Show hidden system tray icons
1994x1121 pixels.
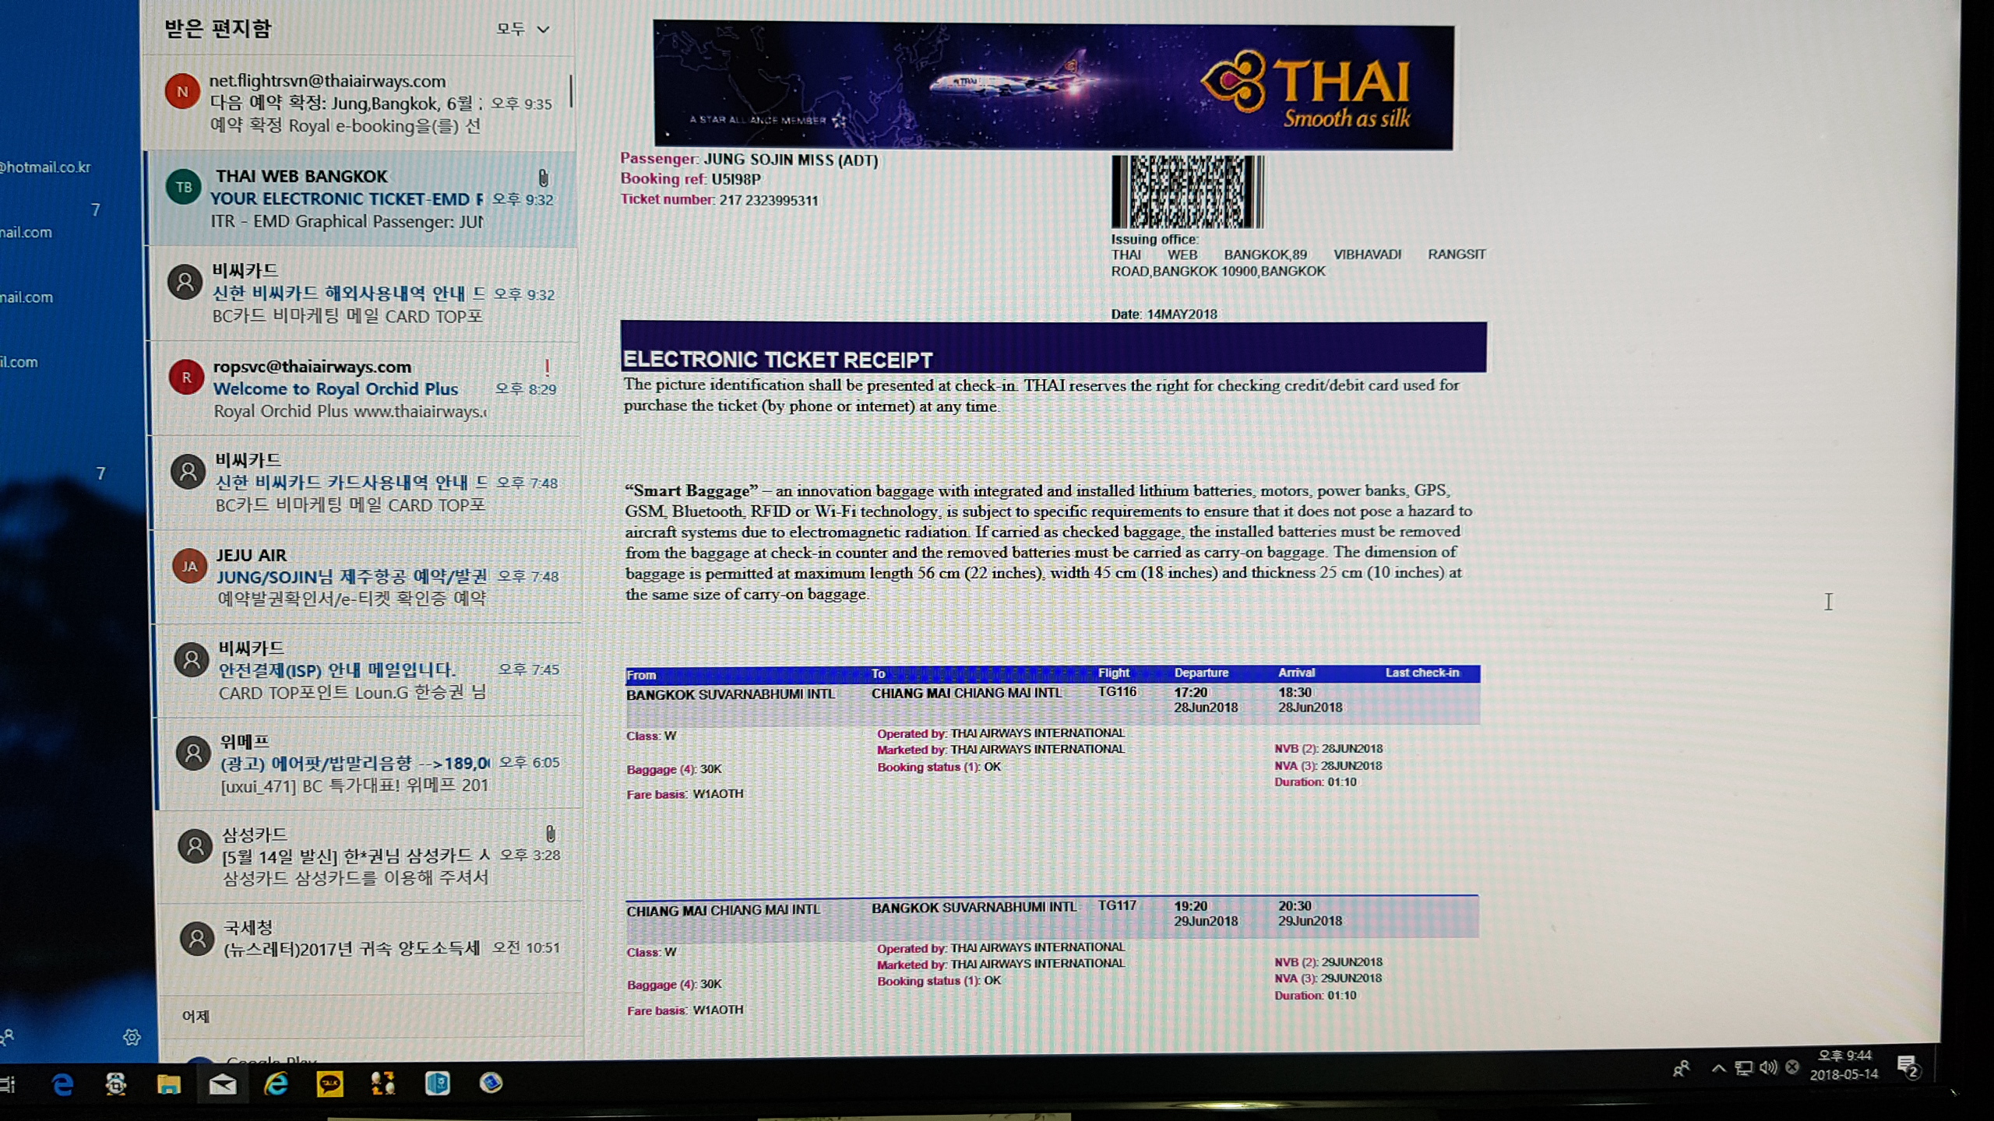tap(1717, 1068)
